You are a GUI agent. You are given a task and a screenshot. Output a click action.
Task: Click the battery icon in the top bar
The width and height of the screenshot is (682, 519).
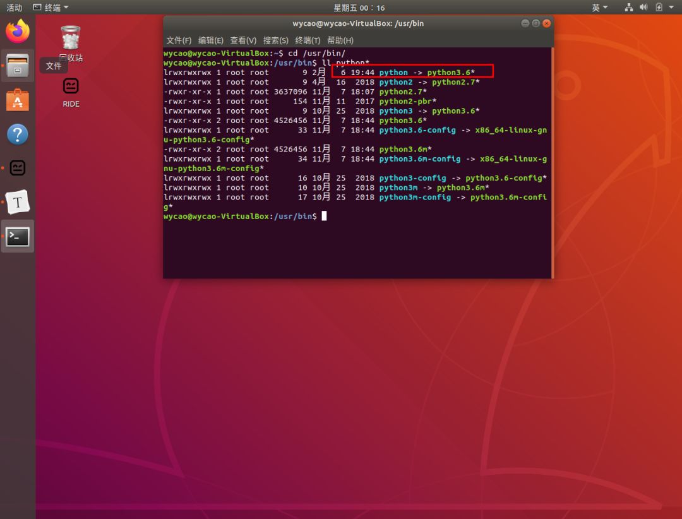(x=658, y=7)
